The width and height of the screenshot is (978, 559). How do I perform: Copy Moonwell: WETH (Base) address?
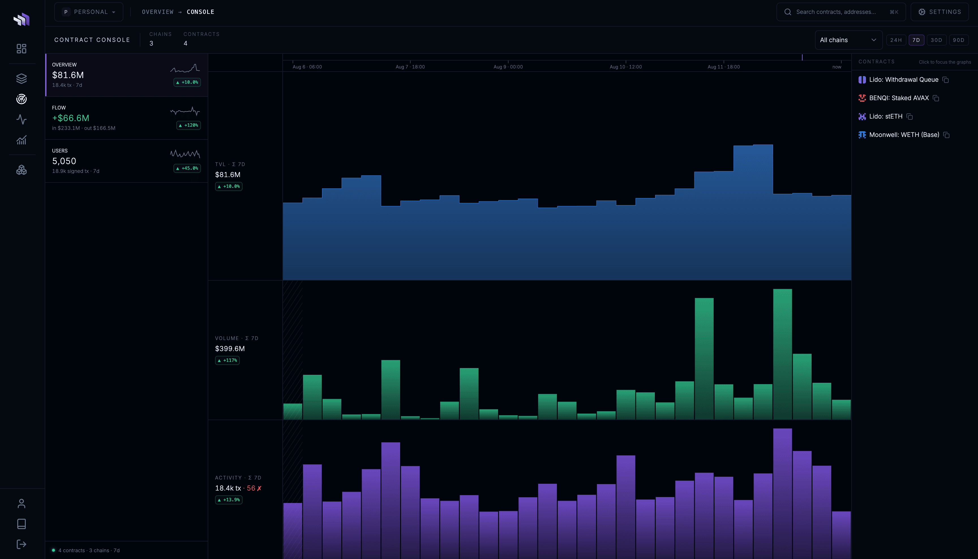947,135
